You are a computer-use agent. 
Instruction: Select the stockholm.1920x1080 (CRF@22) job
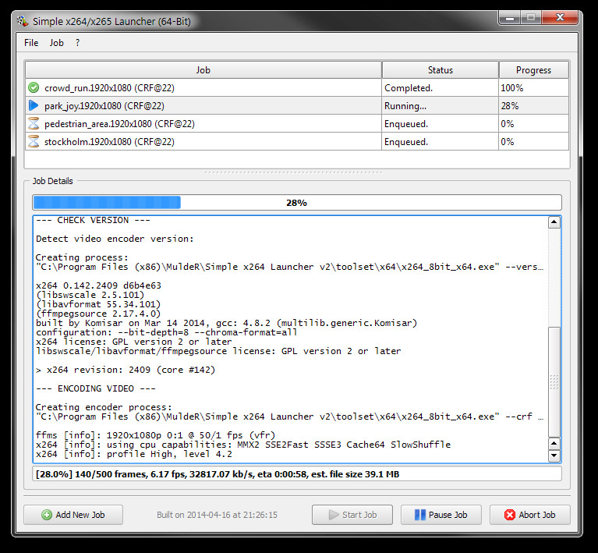203,142
